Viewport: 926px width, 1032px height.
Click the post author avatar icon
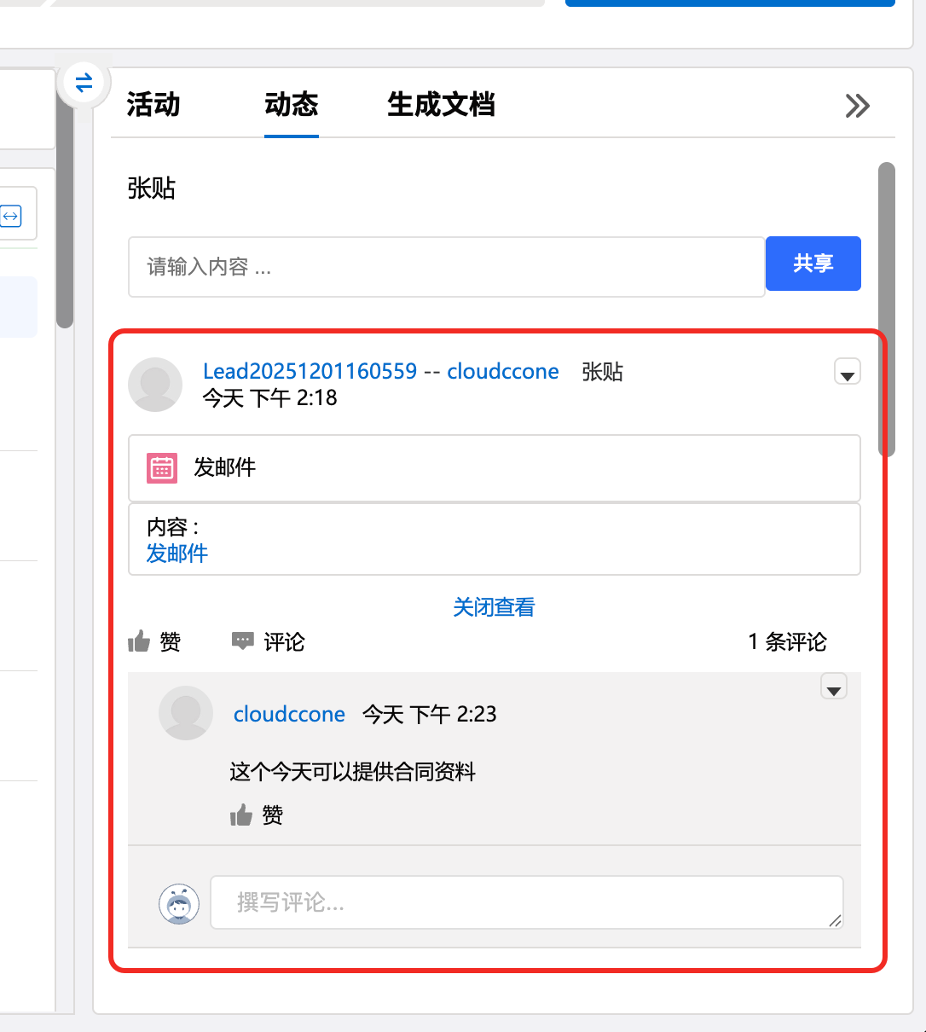[155, 385]
